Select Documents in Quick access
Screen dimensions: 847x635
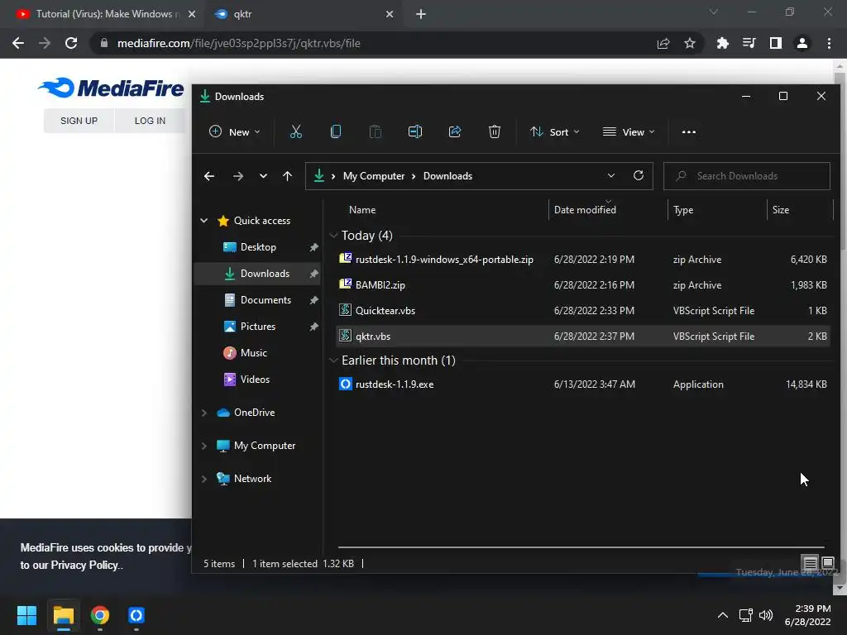coord(258,300)
